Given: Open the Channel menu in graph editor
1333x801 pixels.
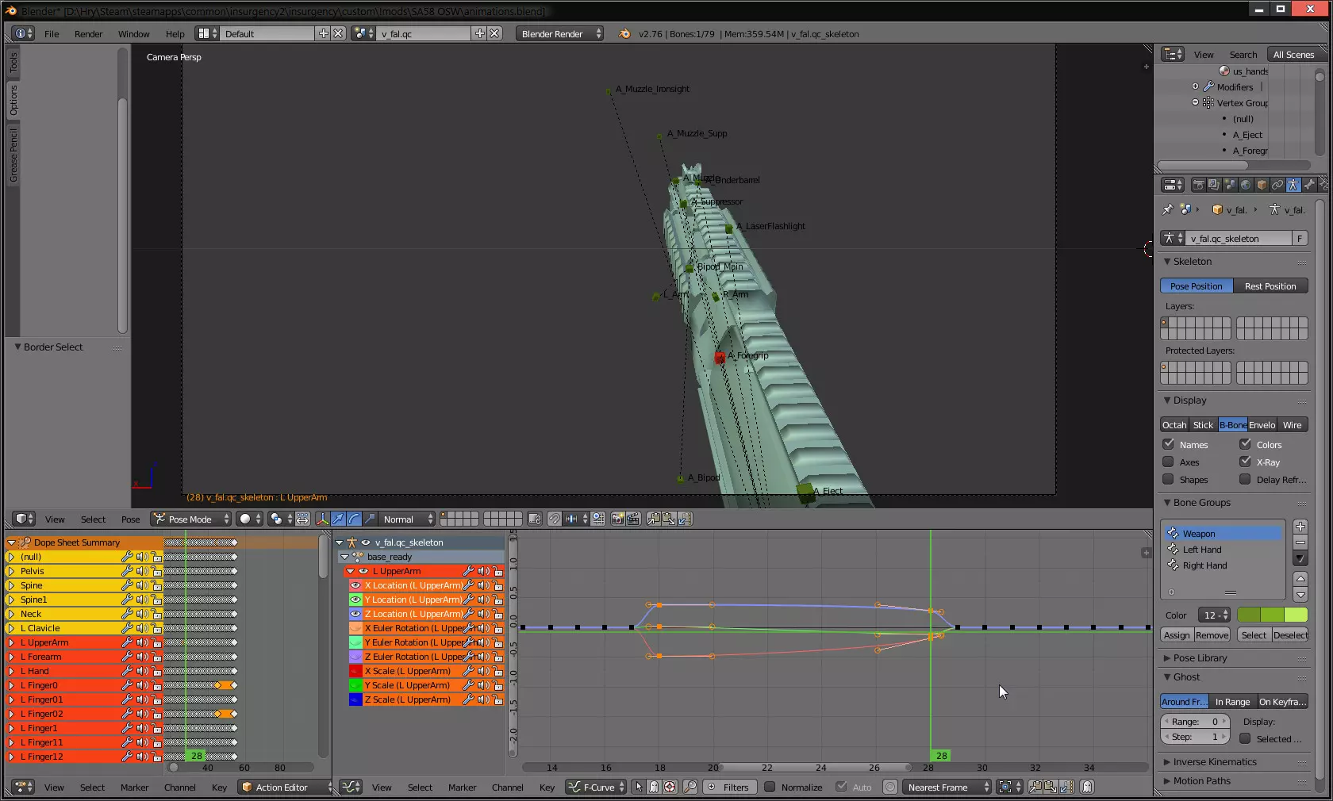Looking at the screenshot, I should click(x=507, y=788).
